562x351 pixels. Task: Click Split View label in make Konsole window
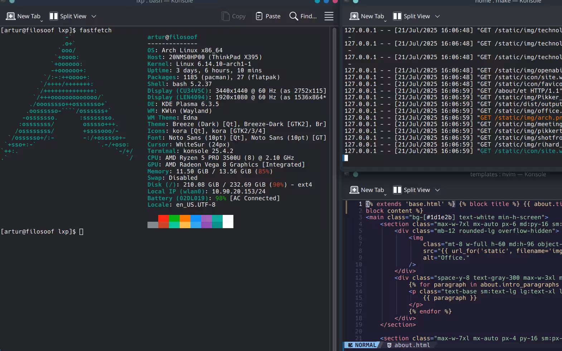tap(417, 16)
